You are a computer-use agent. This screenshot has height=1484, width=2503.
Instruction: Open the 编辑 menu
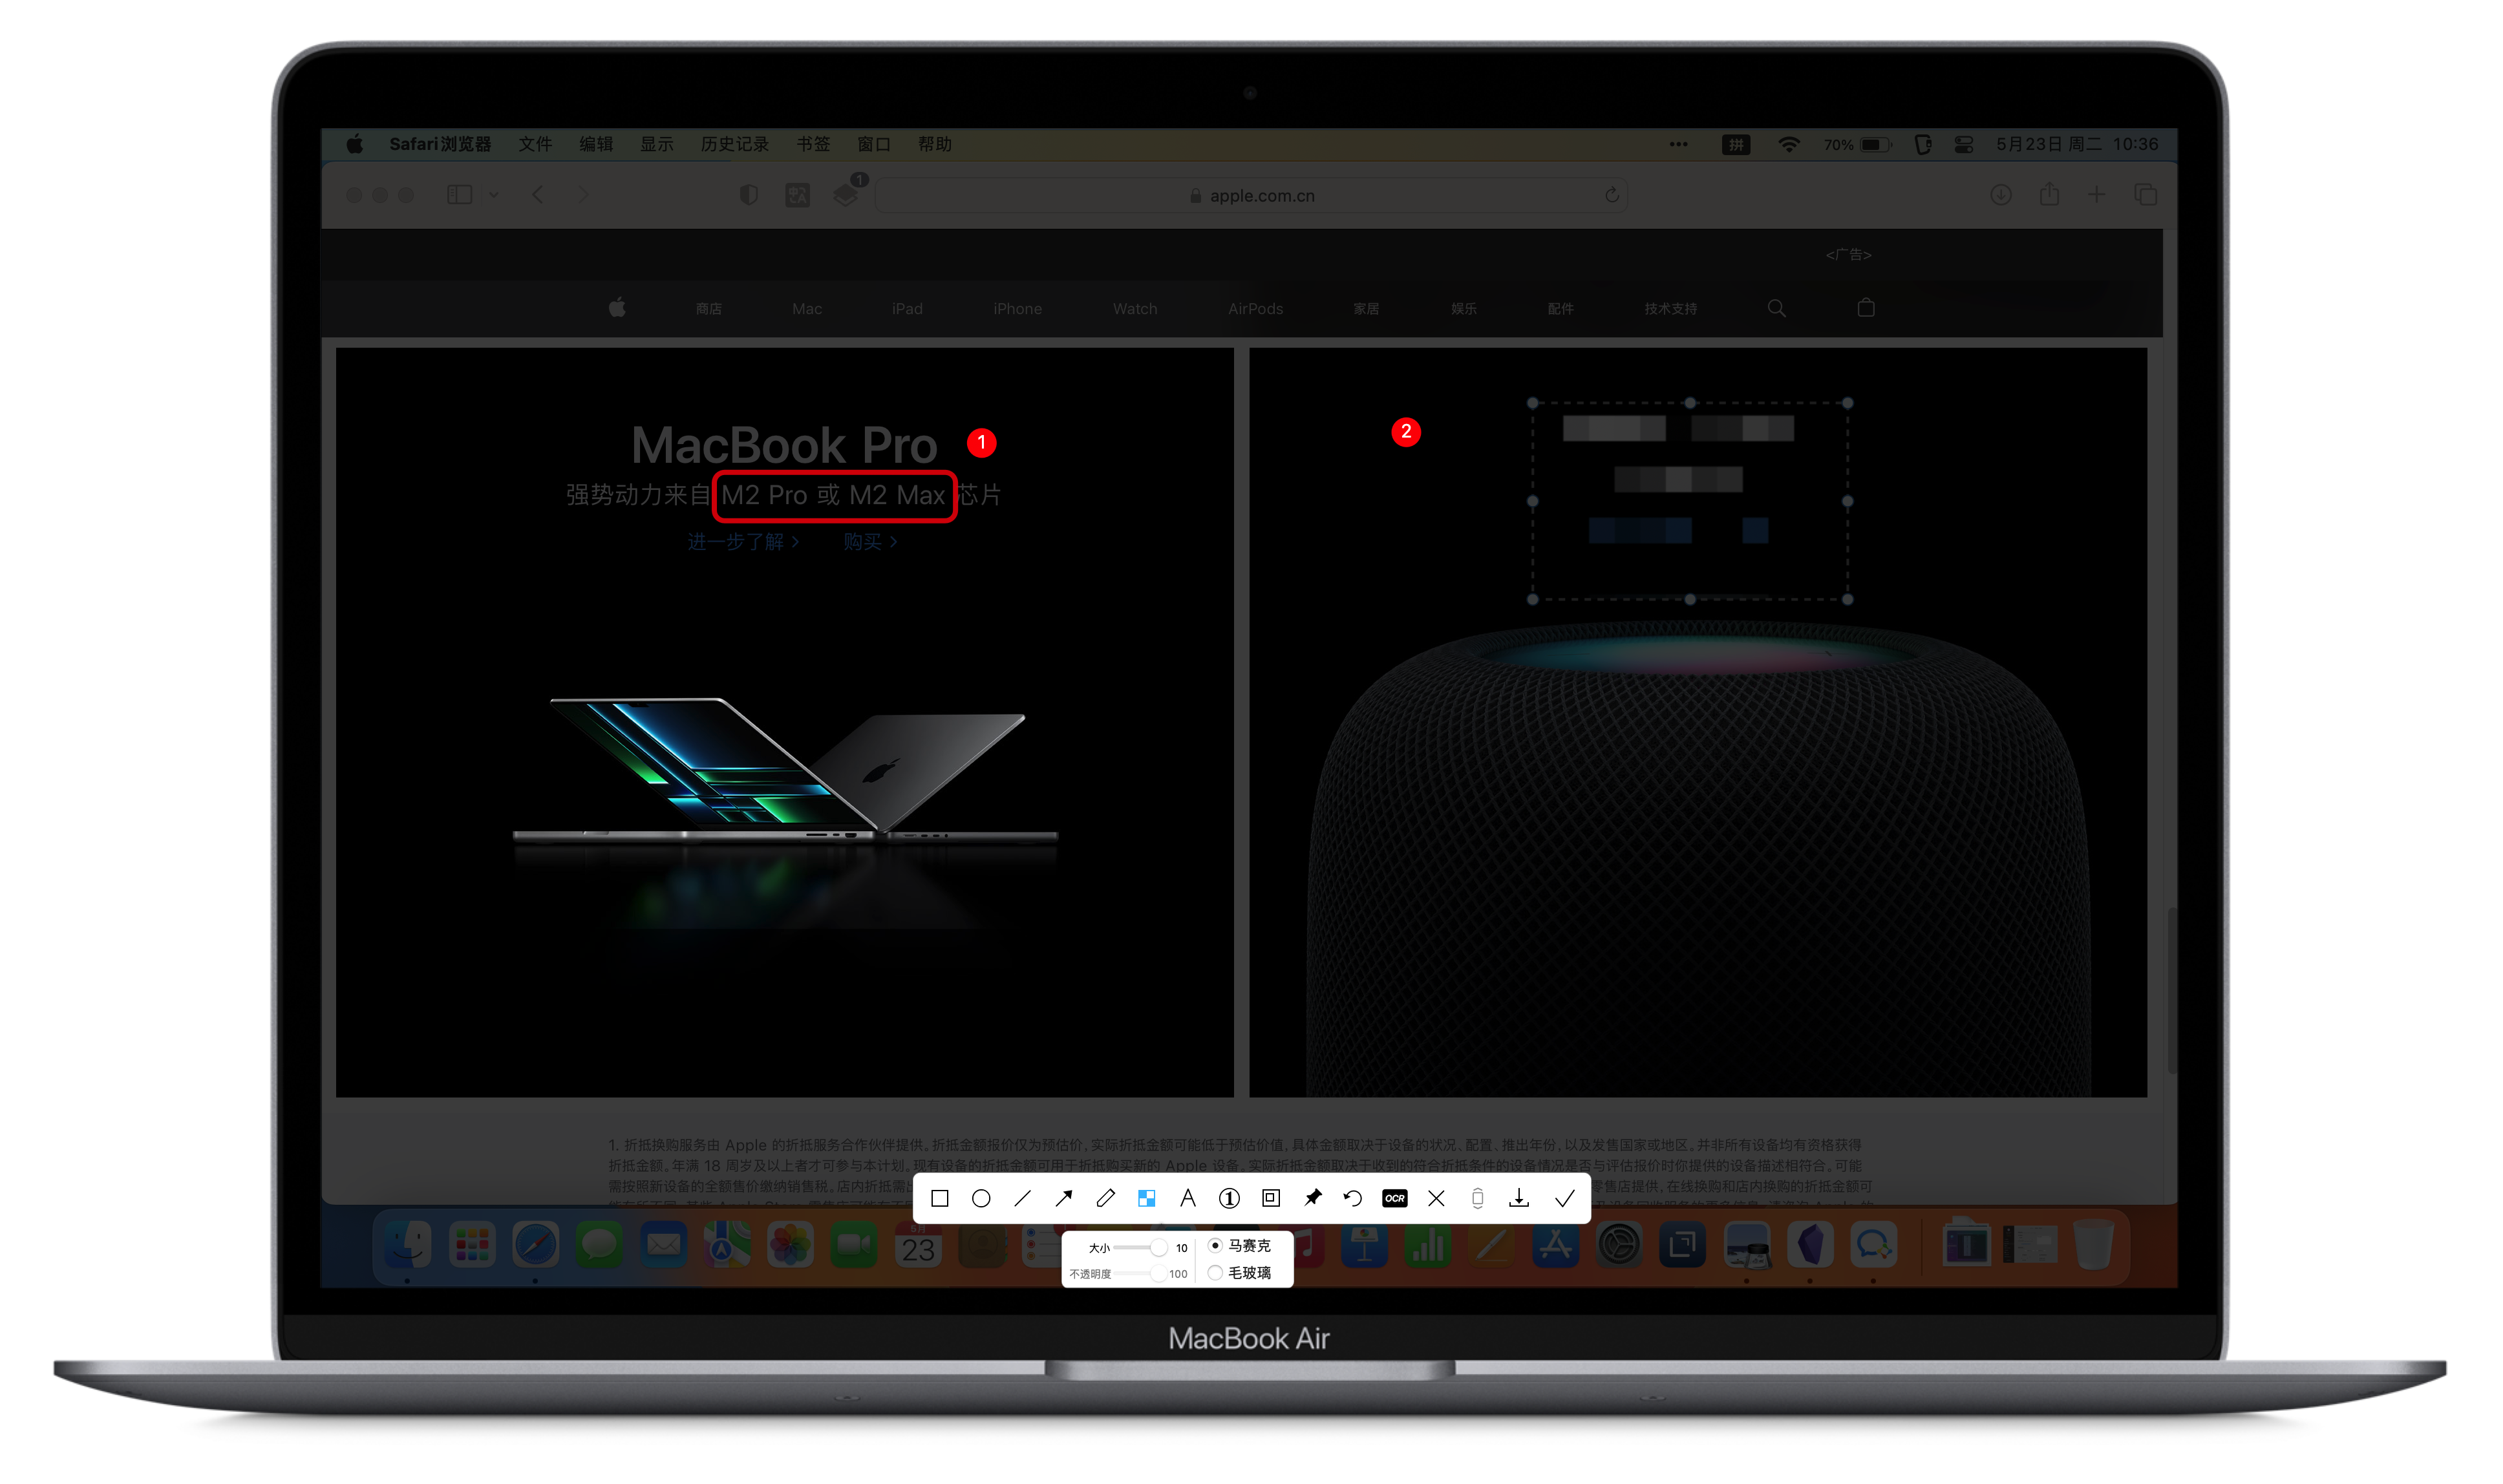click(596, 144)
